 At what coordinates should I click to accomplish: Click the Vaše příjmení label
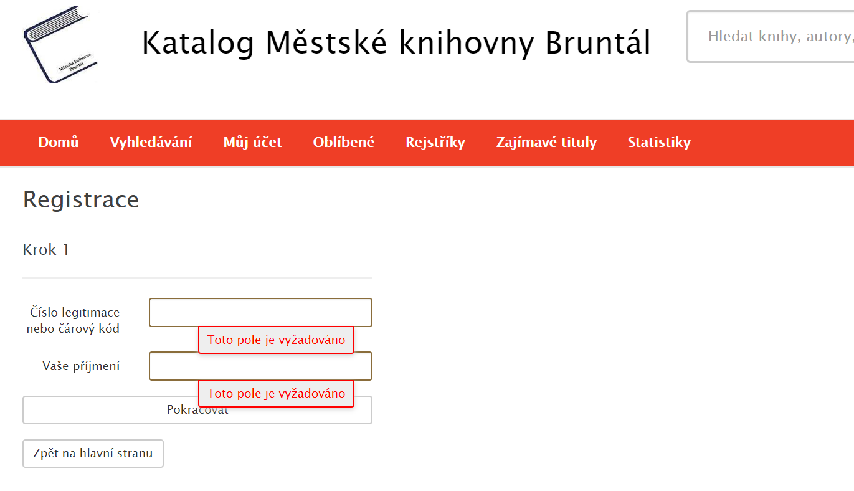point(81,366)
